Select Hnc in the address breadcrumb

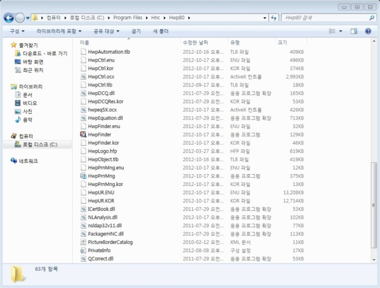coord(155,18)
